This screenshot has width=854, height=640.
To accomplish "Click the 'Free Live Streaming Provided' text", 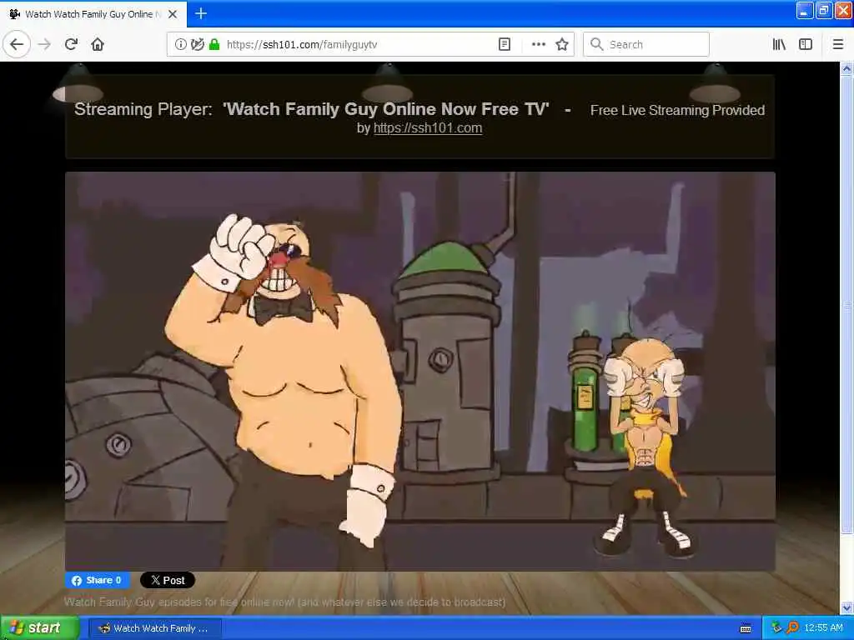I will click(677, 111).
